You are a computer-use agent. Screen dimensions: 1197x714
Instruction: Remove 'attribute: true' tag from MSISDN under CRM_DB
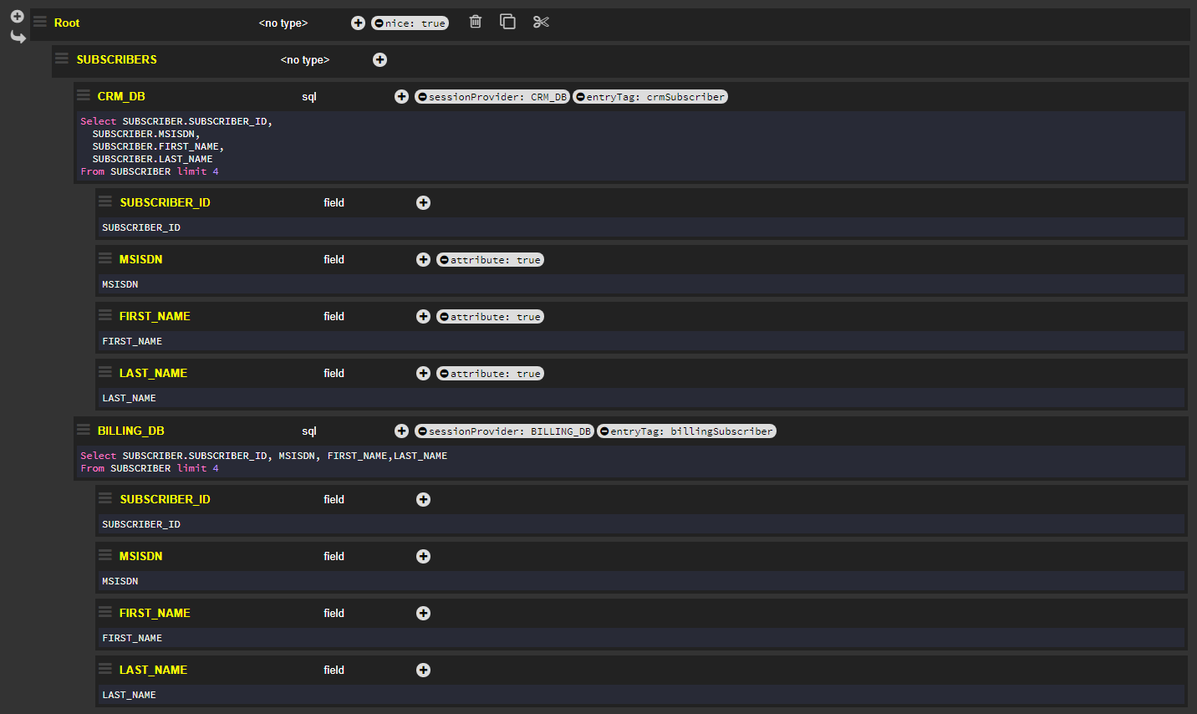click(x=444, y=260)
